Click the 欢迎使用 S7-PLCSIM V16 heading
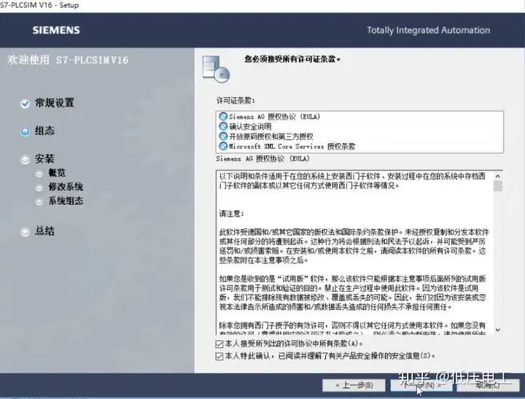The image size is (525, 399). pos(68,60)
